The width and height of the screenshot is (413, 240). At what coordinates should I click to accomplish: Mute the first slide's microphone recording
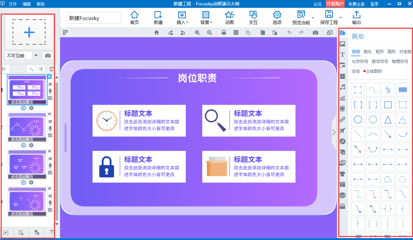click(x=50, y=91)
